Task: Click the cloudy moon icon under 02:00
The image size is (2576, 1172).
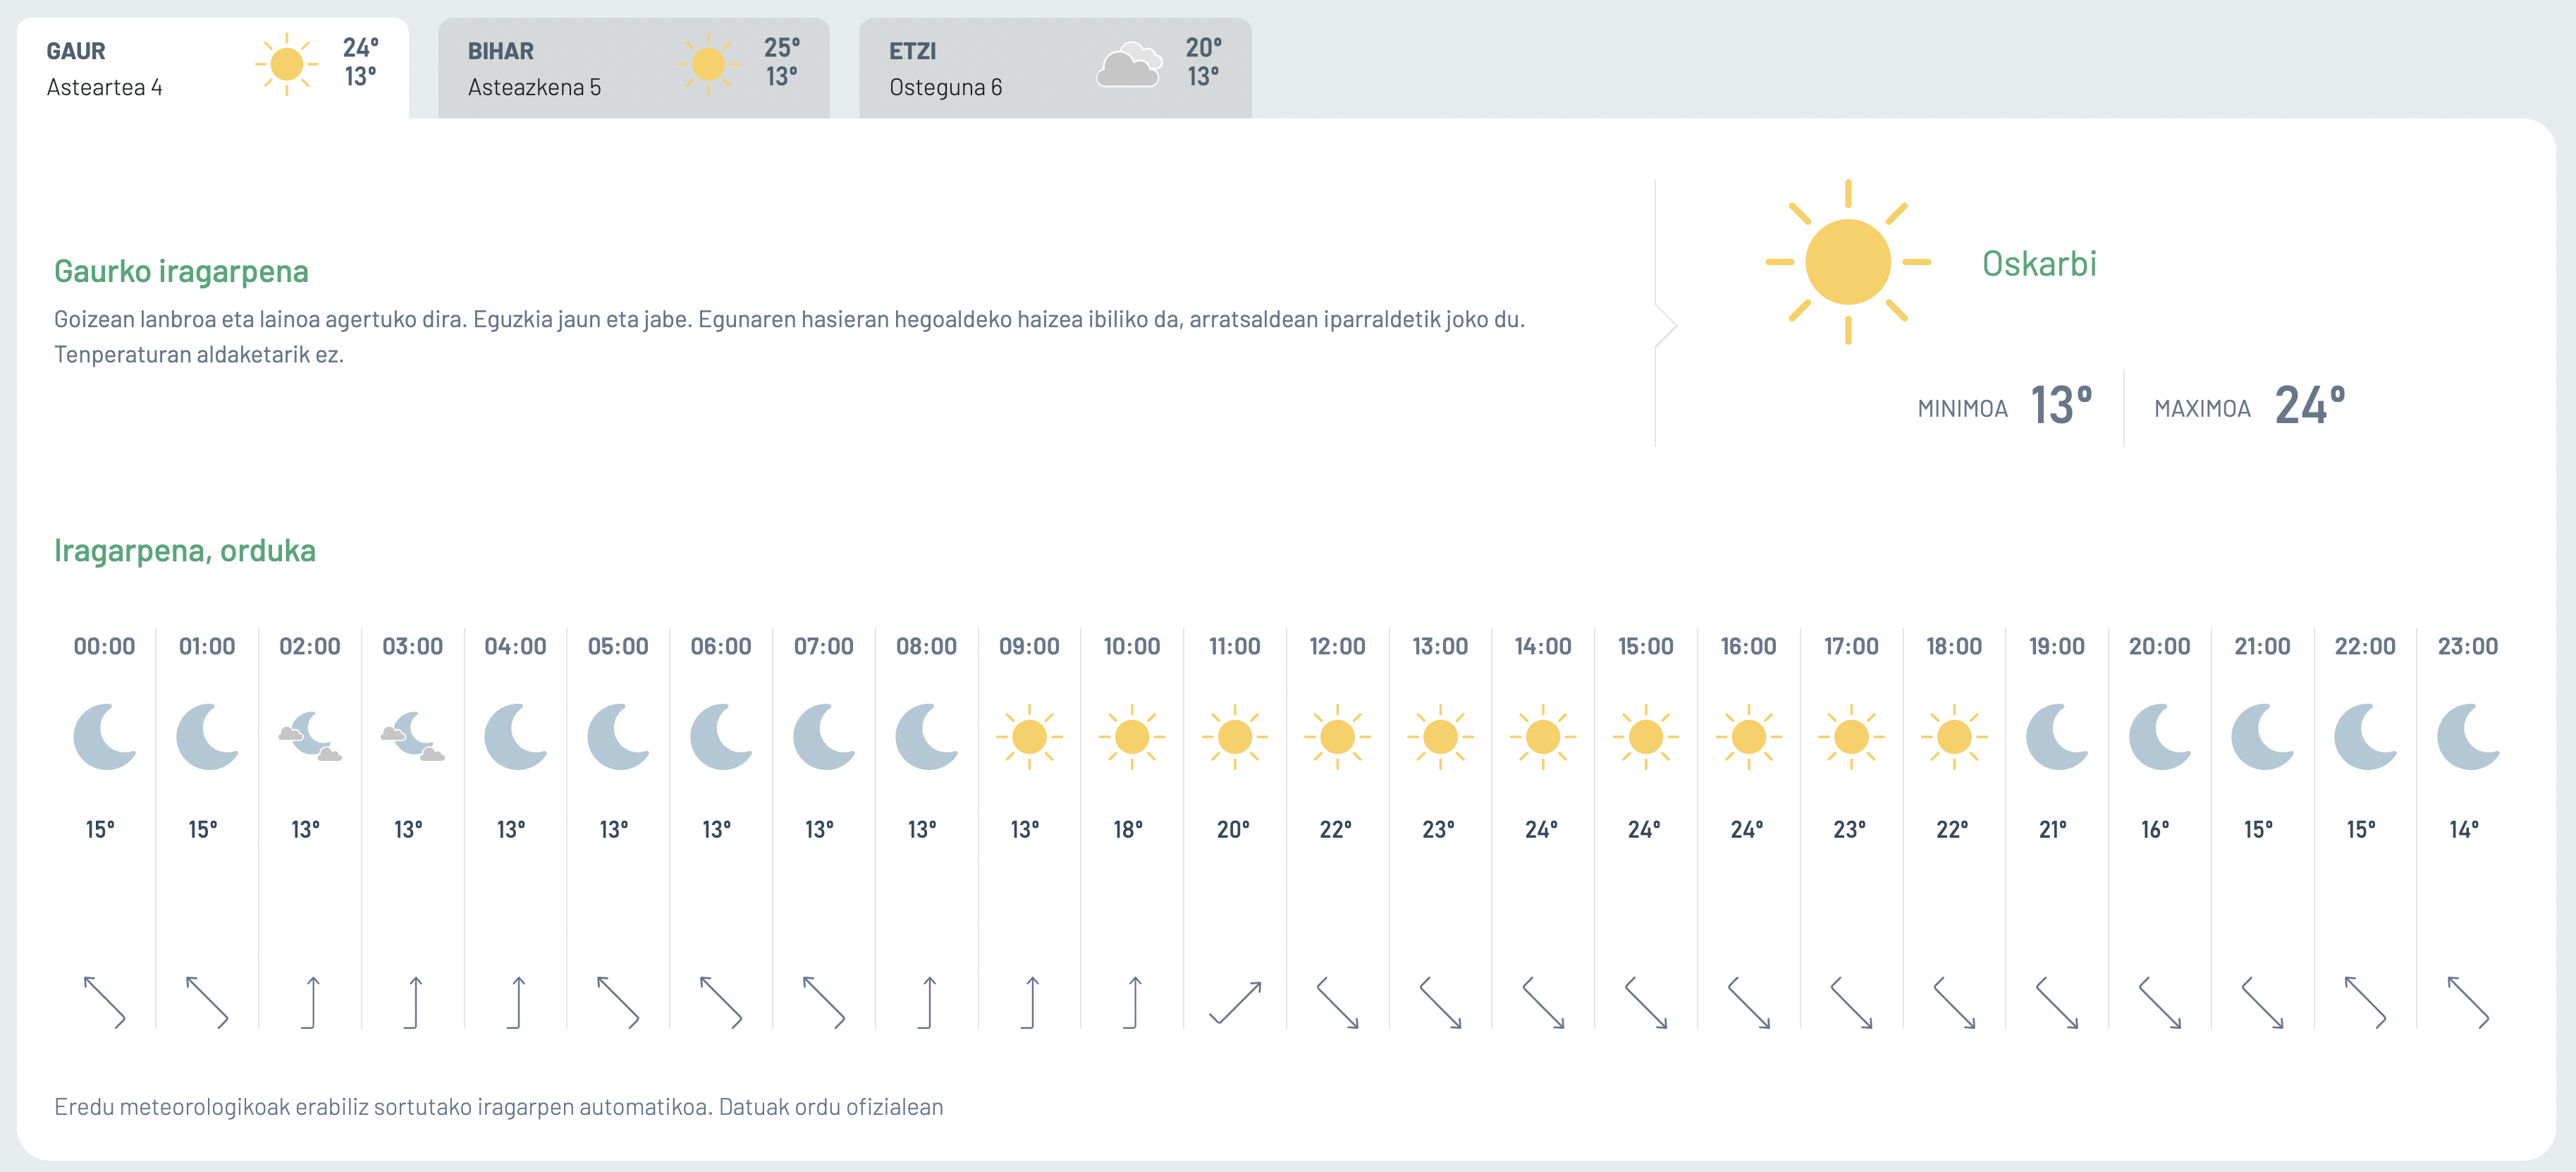Action: [x=310, y=737]
